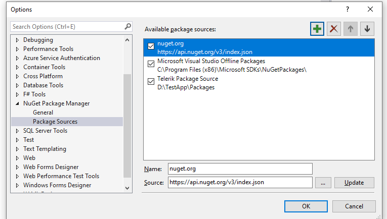
Task: Click into the Source URL field
Action: pos(240,183)
